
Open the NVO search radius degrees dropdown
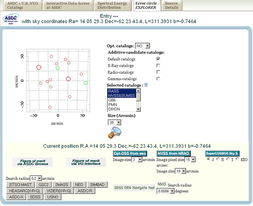coord(166,191)
